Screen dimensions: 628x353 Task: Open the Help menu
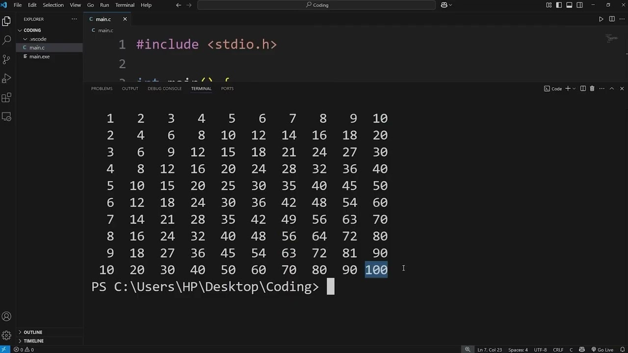(x=146, y=5)
